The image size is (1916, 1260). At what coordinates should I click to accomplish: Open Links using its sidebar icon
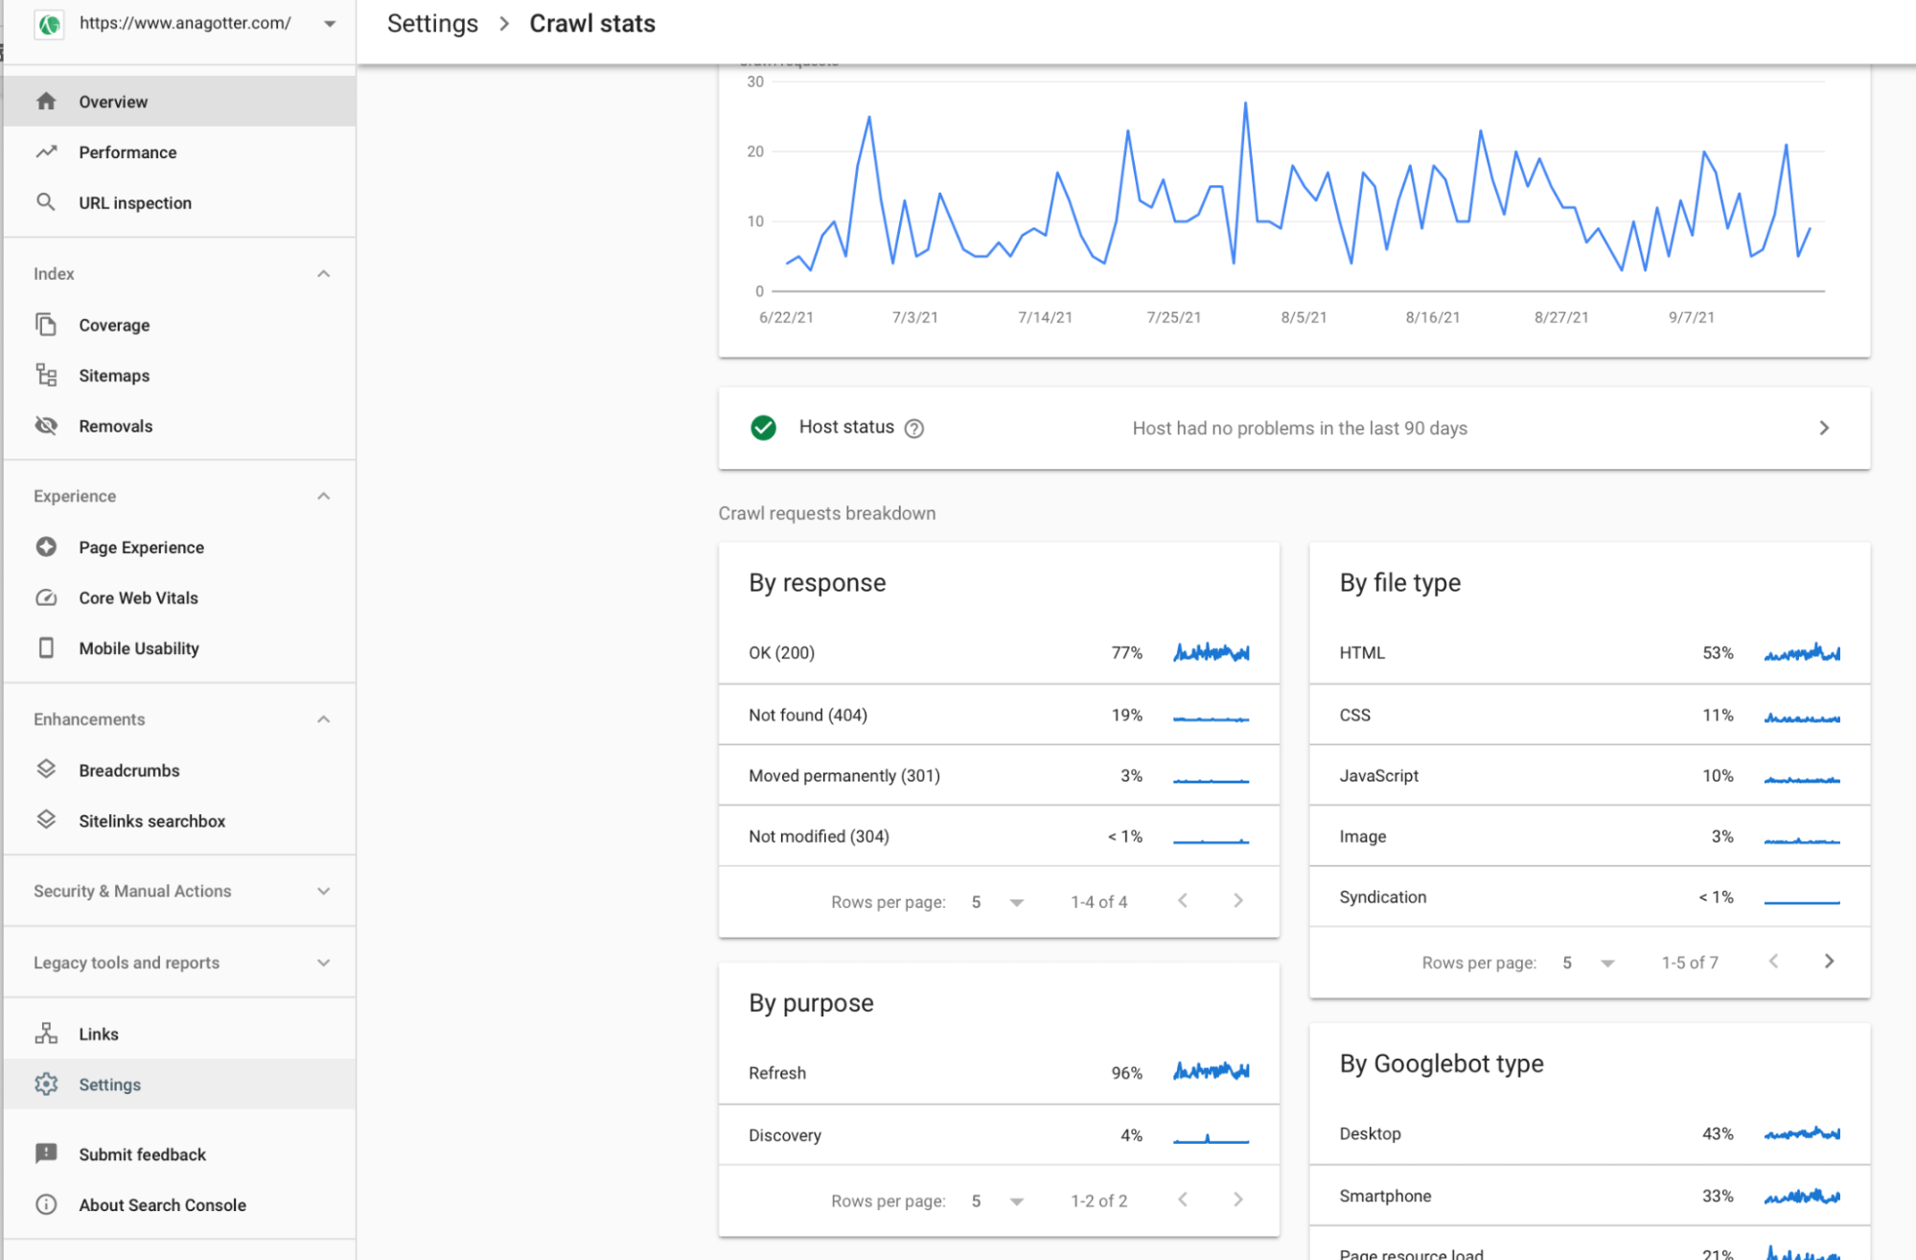[x=46, y=1033]
